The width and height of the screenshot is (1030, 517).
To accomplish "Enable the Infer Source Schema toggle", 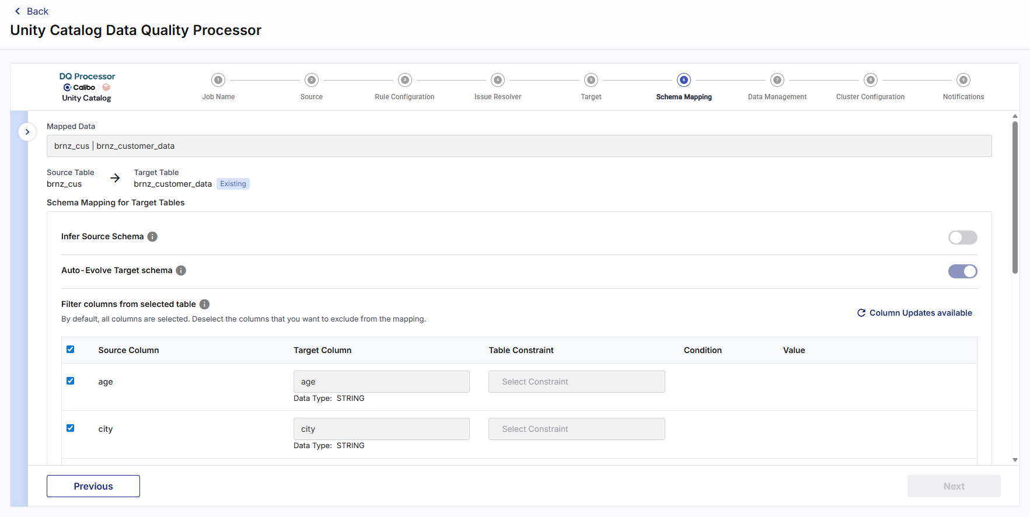I will (962, 237).
